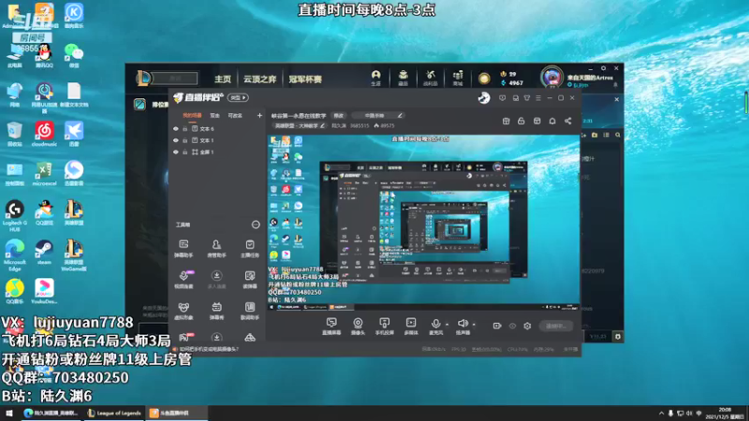Image resolution: width=749 pixels, height=421 pixels.
Task: Open the feedback message icon in title bar
Action: pyautogui.click(x=502, y=98)
